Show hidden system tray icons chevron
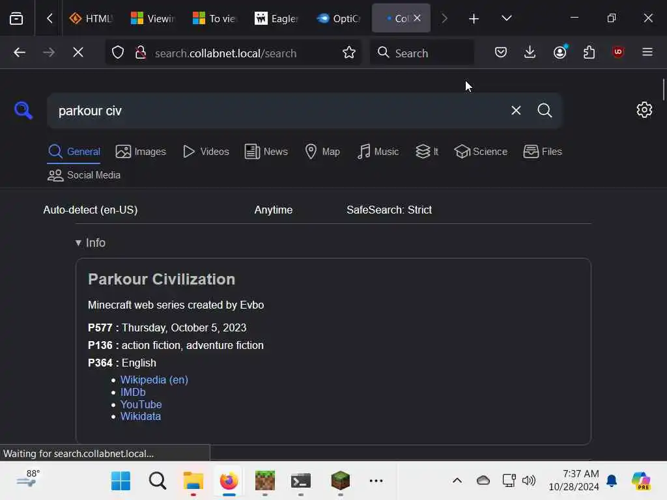667x500 pixels. point(457,481)
